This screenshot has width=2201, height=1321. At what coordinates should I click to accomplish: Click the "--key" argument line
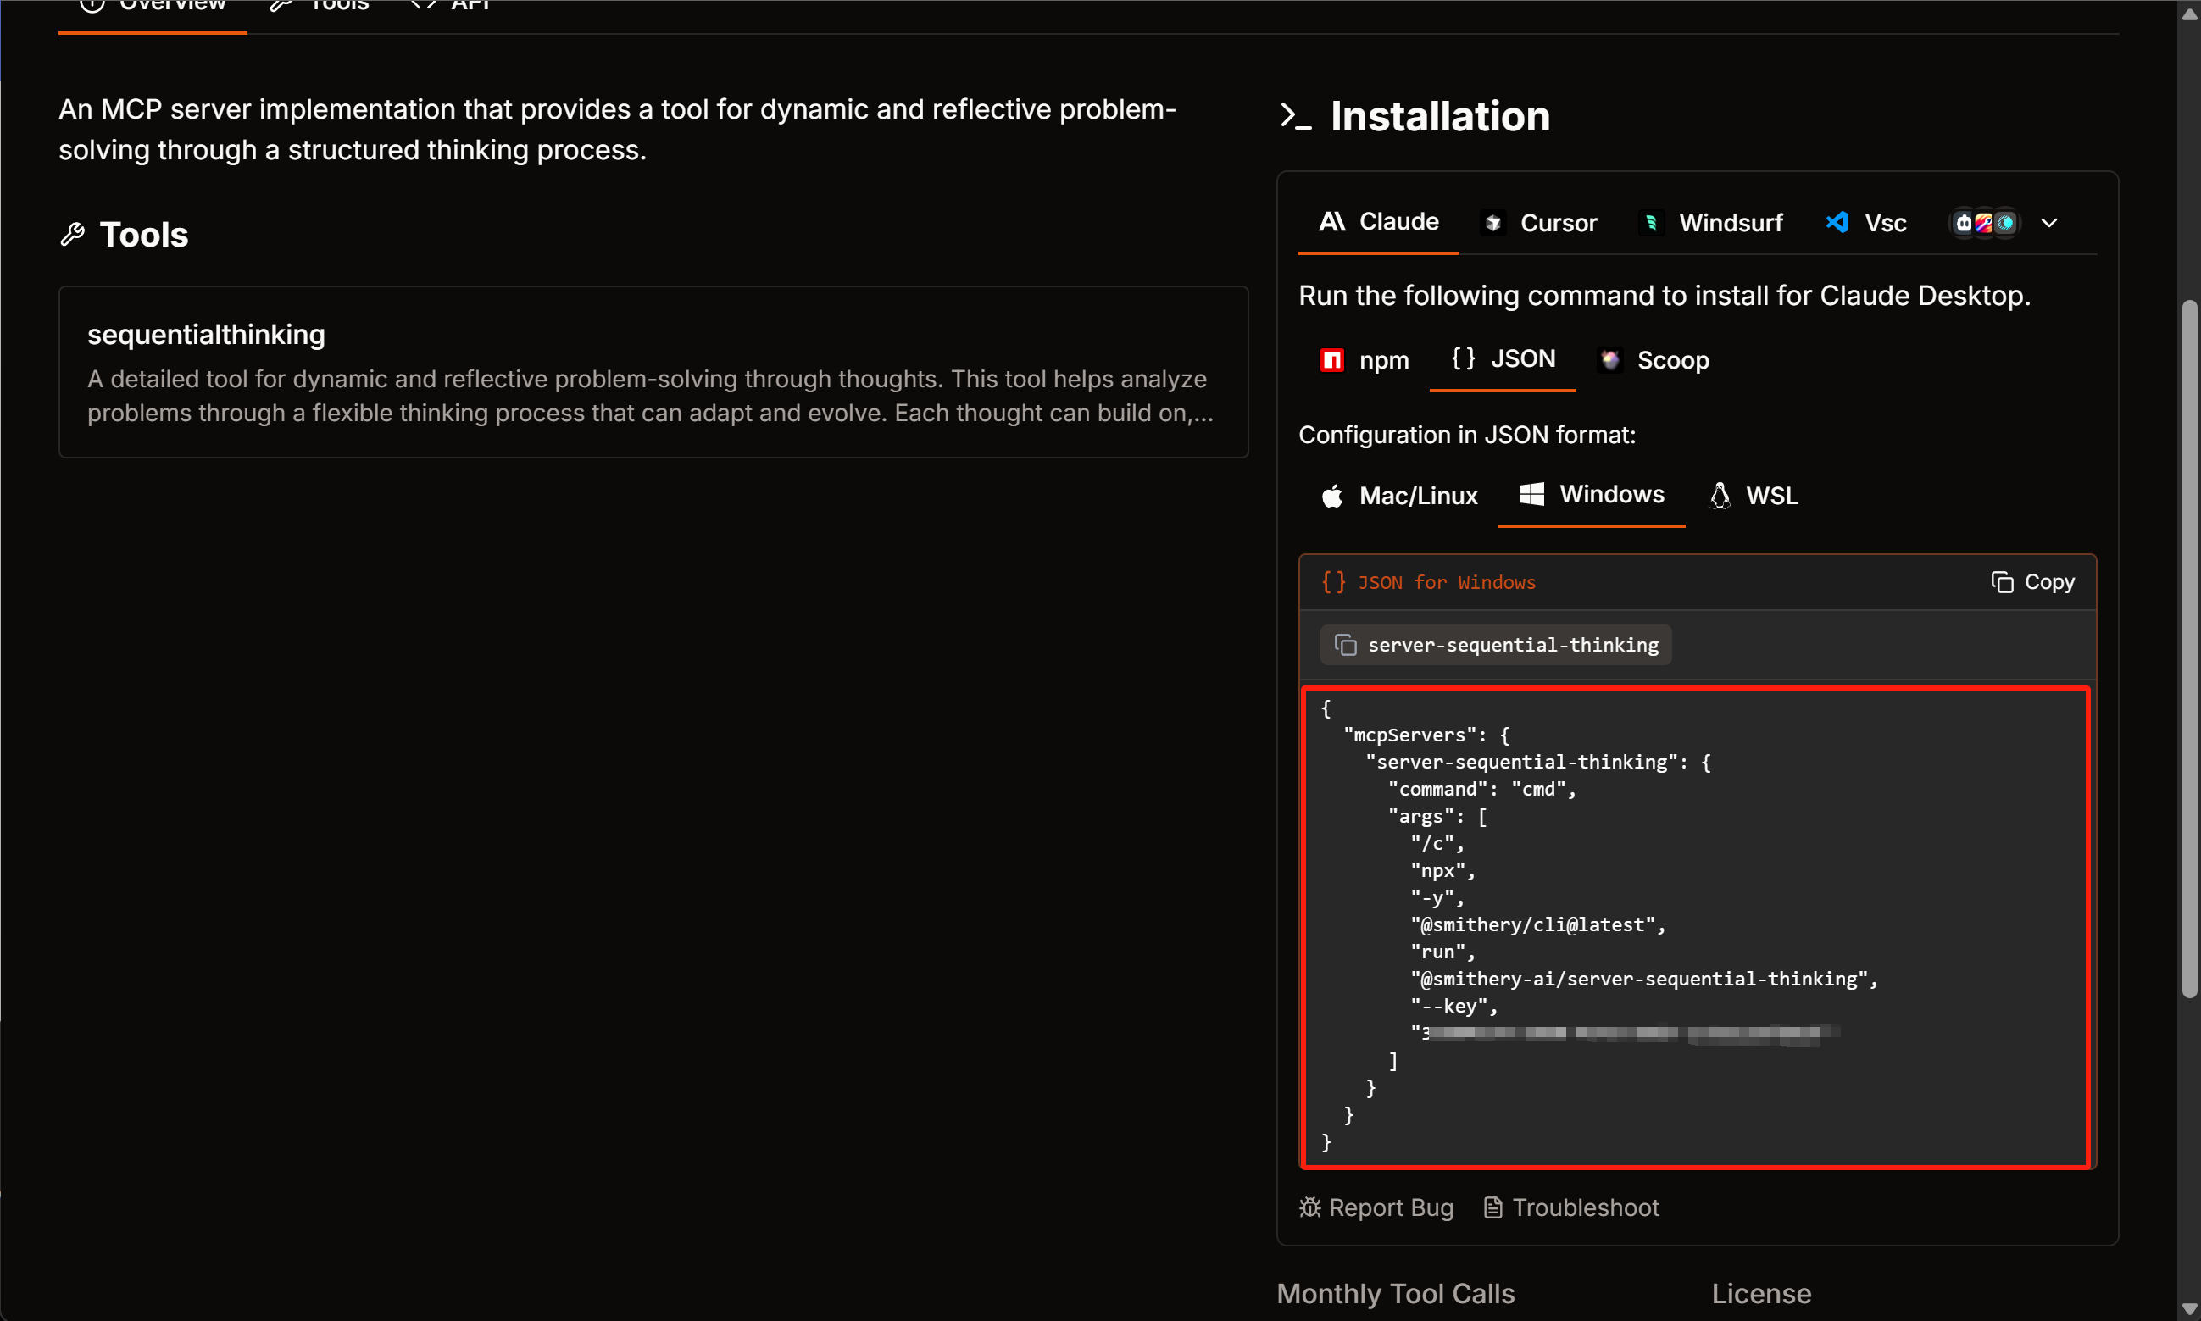coord(1454,1007)
